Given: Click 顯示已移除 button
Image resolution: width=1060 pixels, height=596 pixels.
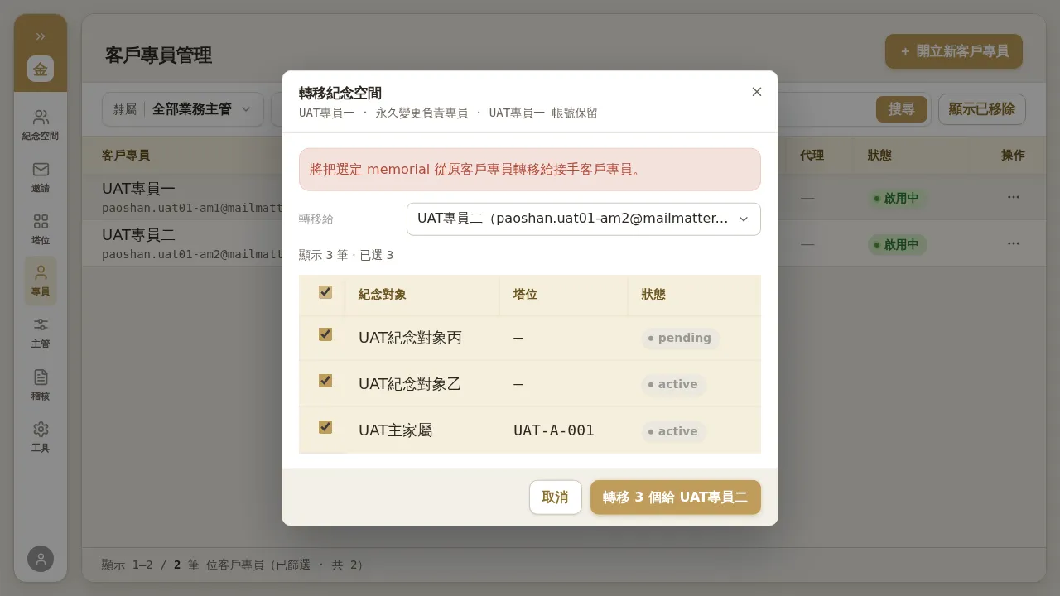Looking at the screenshot, I should 982,109.
